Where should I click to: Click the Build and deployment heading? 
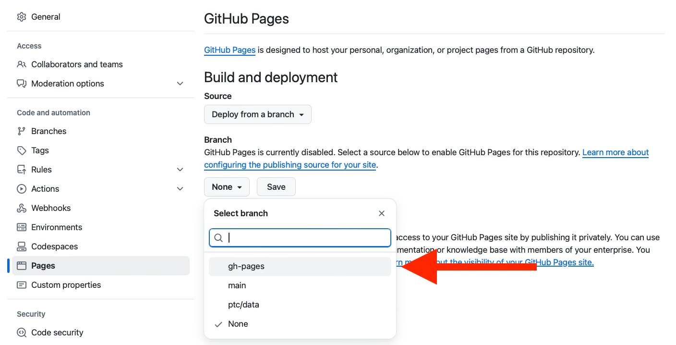[271, 77]
